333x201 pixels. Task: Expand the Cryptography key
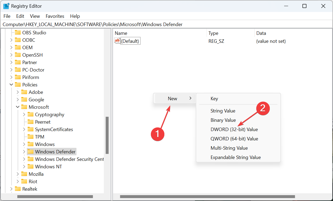pyautogui.click(x=24, y=115)
